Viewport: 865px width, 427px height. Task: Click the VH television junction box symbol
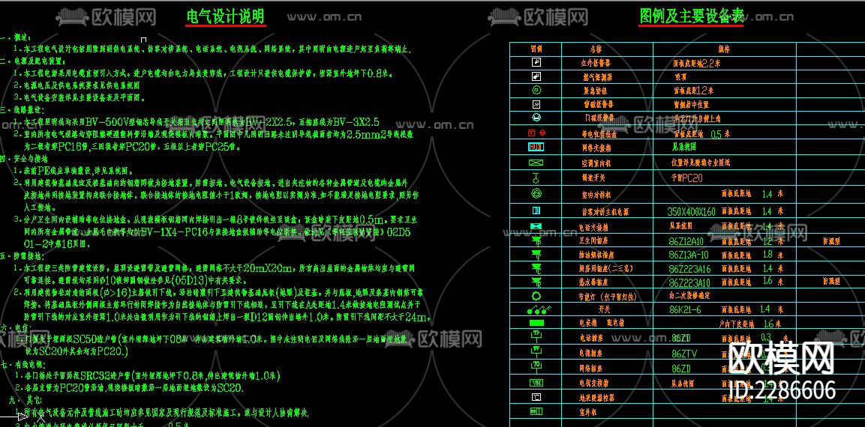click(536, 382)
